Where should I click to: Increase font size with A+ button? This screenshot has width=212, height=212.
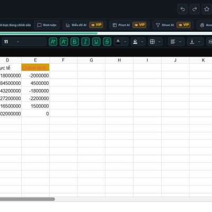coord(53,42)
